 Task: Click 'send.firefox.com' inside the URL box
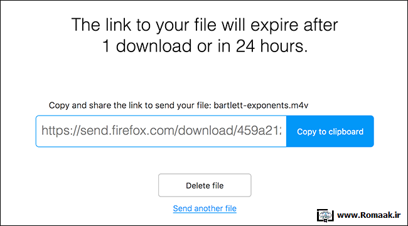(127, 131)
